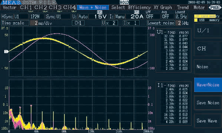Screen dimensions: 222x133
Task: Open the SYSTEM menu
Action: (29, 2)
